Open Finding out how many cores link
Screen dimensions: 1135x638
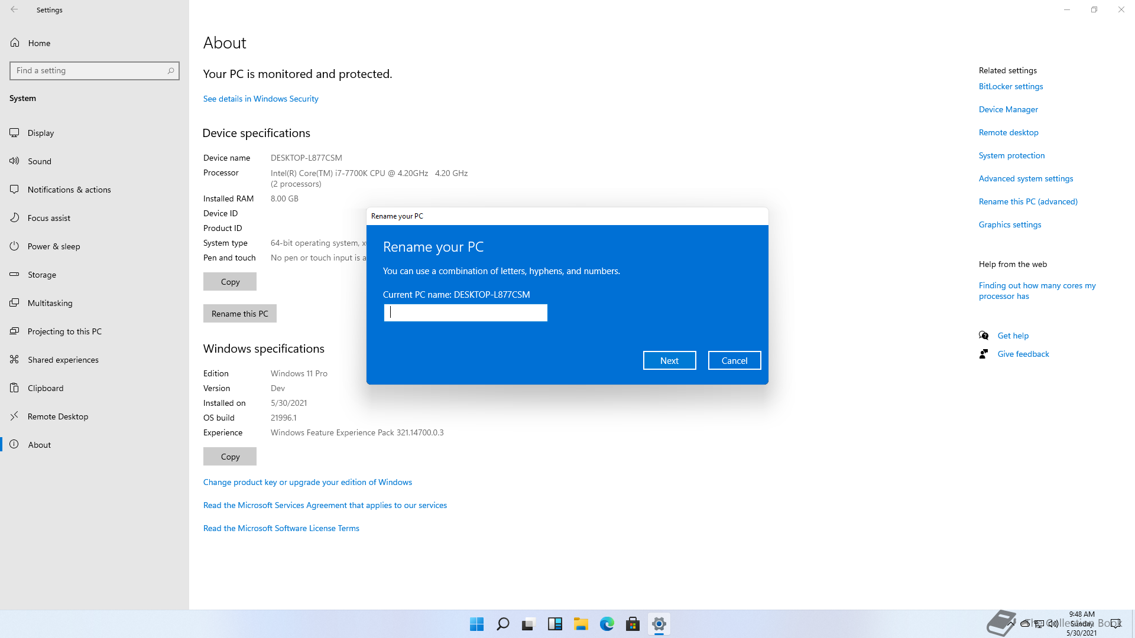pyautogui.click(x=1037, y=291)
